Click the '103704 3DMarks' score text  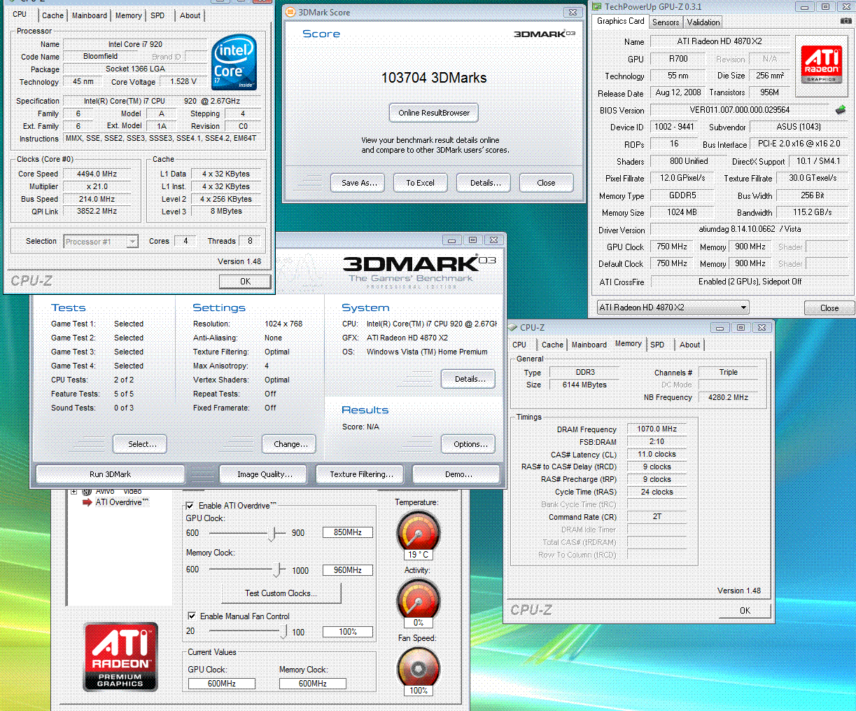click(434, 78)
